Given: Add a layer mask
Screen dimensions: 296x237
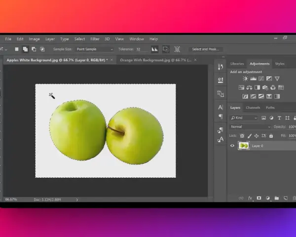Looking at the screenshot, I should (x=259, y=198).
